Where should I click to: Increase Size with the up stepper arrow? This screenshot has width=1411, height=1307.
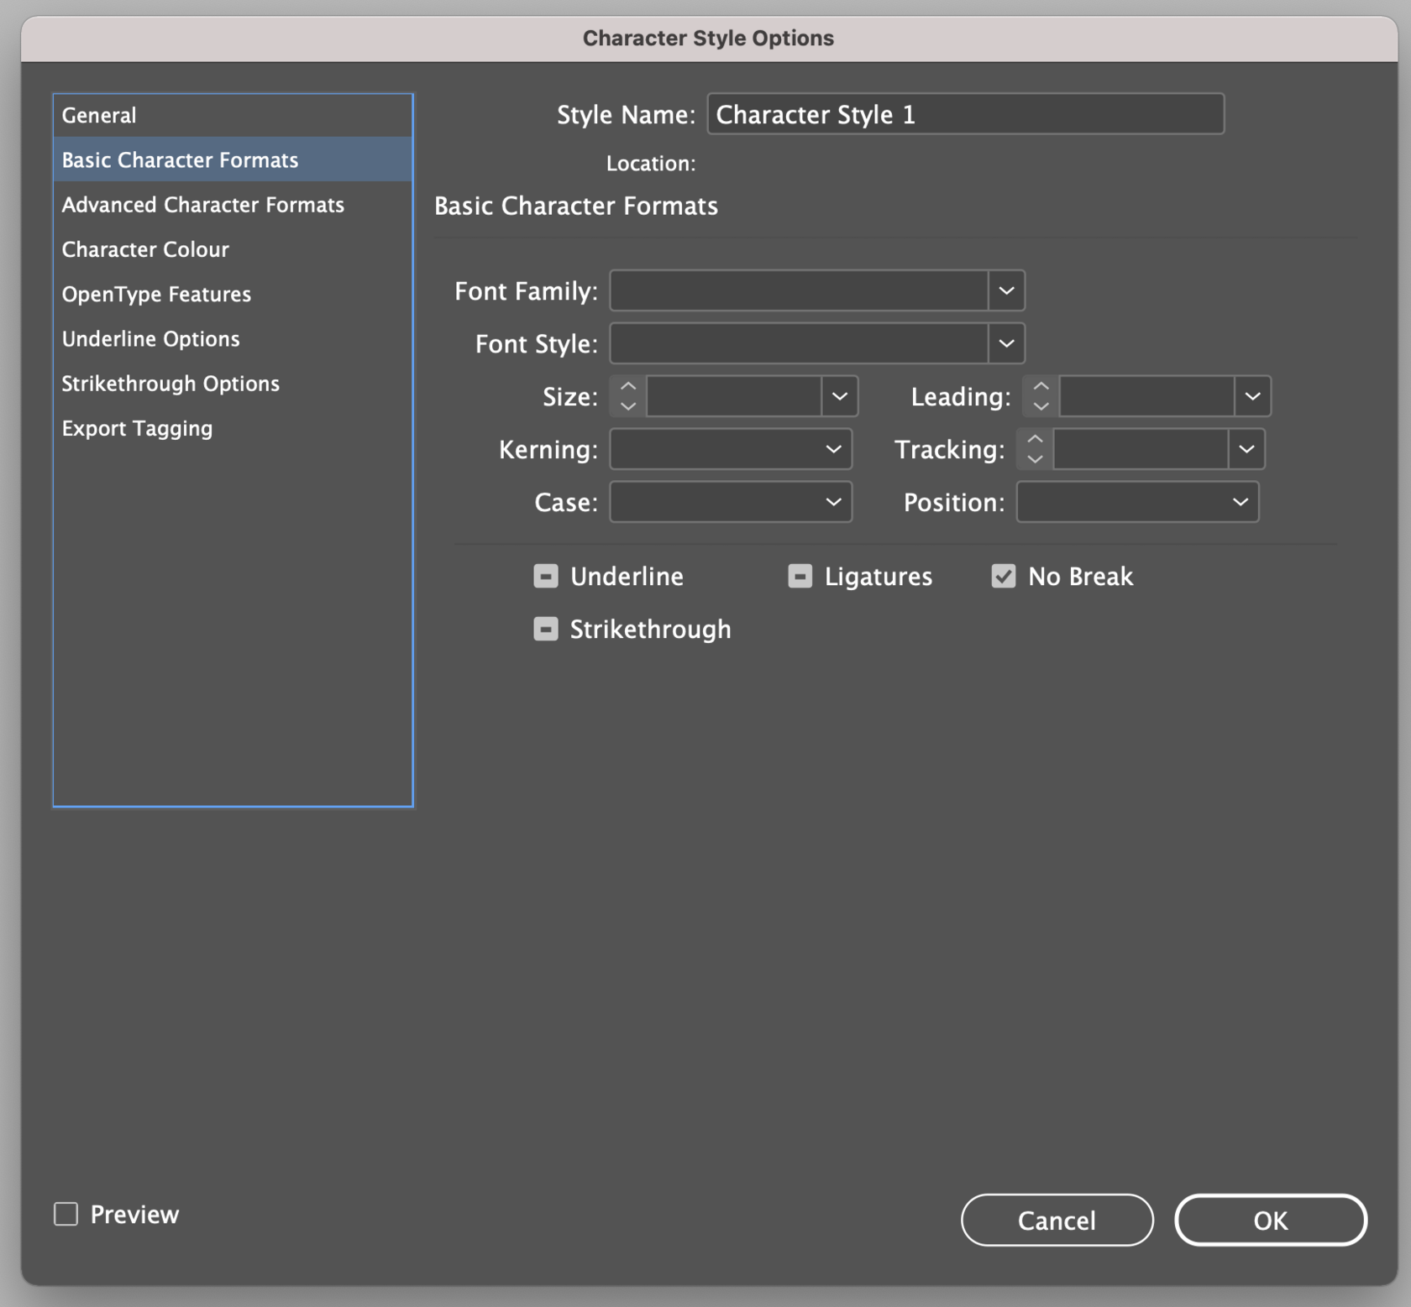click(x=627, y=386)
